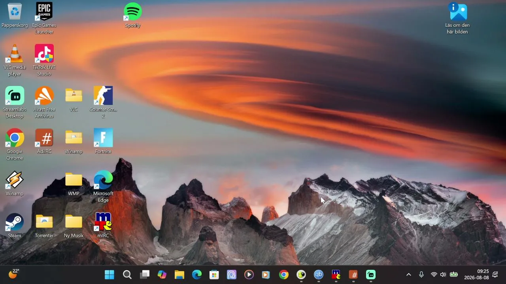Open Google Chrome from the taskbar
The height and width of the screenshot is (284, 506).
coord(283,275)
